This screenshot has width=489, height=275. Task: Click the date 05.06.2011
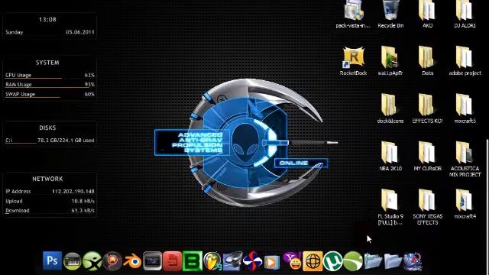tap(80, 32)
